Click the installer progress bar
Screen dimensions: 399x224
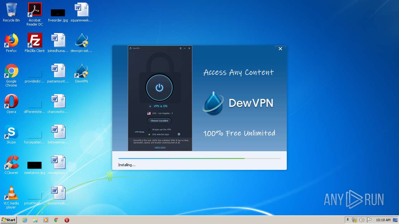pos(199,158)
